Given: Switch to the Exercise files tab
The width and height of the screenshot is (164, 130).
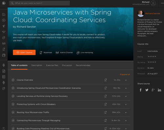Looking at the screenshot, I should point(52,65).
